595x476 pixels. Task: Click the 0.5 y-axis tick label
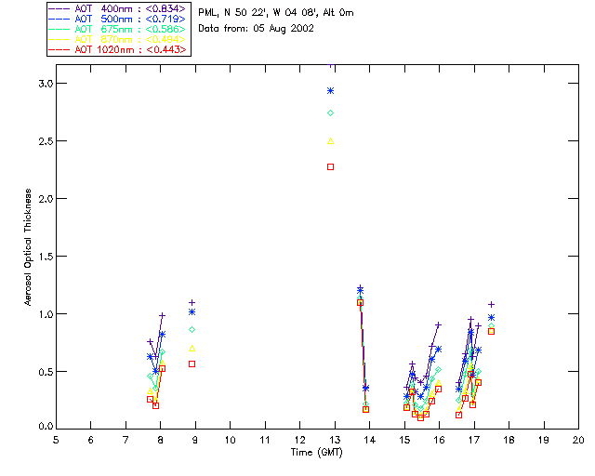[46, 372]
